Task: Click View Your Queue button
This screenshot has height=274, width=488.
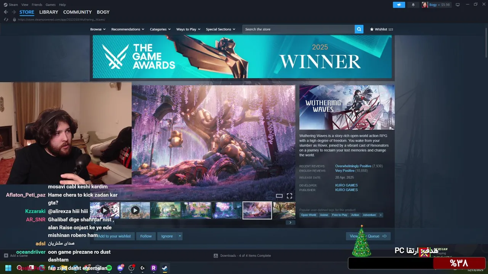Action: click(368, 236)
